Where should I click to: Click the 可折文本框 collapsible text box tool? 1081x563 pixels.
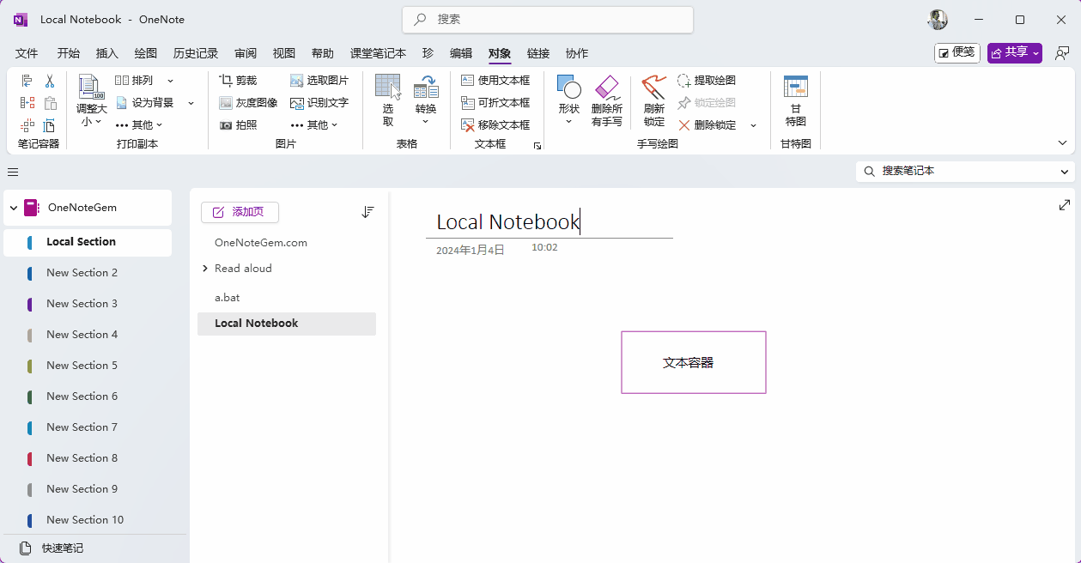(x=495, y=103)
